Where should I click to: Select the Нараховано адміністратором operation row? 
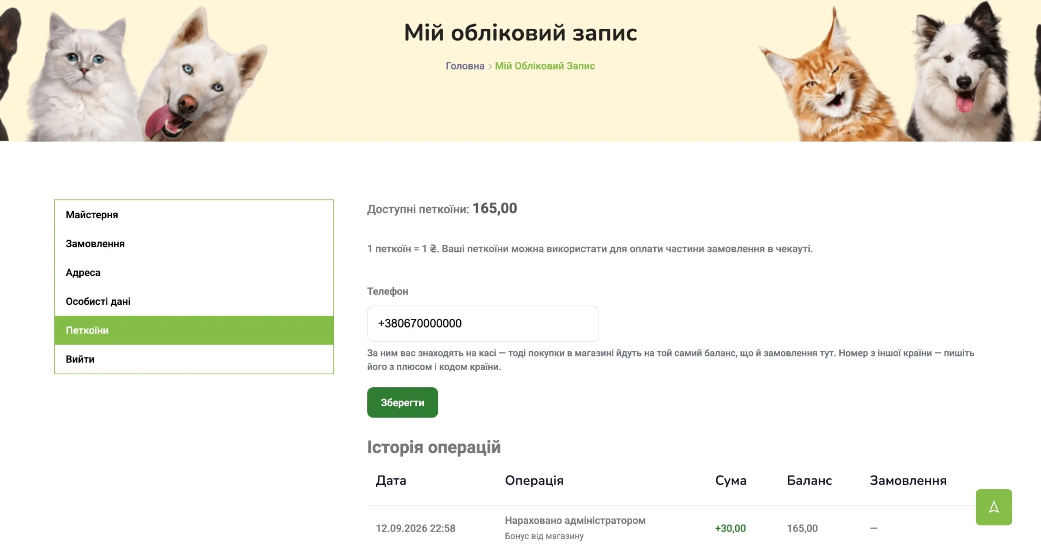tap(671, 528)
